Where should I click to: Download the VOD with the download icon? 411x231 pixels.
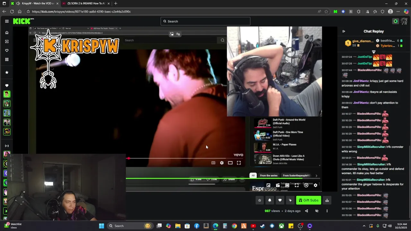(327, 200)
